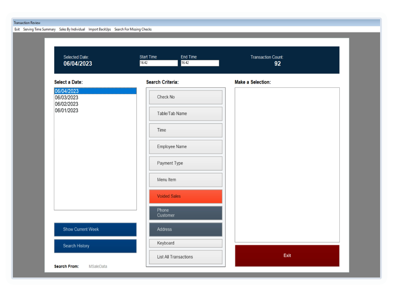Click the Time search criteria button
Screen dimensions: 393x300
[186, 130]
